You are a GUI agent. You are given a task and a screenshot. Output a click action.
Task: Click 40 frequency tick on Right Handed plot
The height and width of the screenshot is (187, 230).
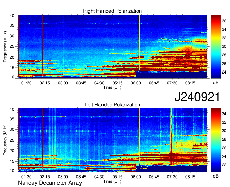point(12,16)
